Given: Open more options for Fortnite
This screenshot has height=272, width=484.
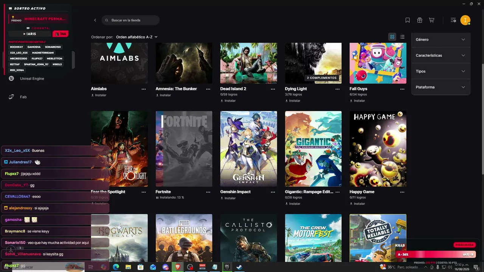Looking at the screenshot, I should tap(208, 192).
